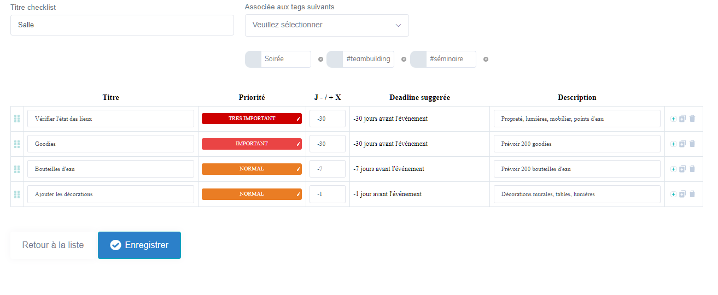
Task: Click the 'Titre checklist' field containing Salle
Action: [122, 25]
